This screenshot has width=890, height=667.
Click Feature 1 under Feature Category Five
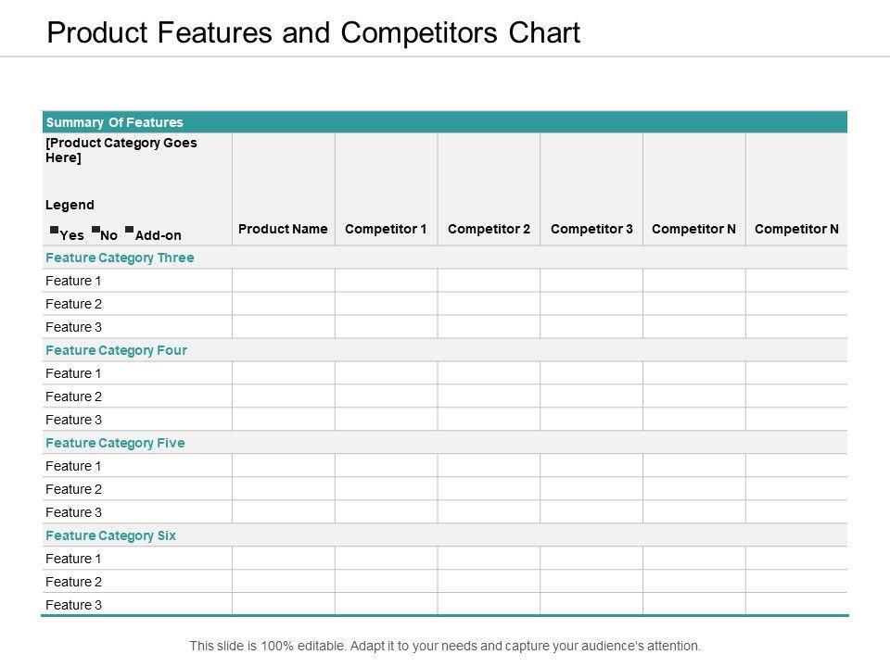click(73, 466)
